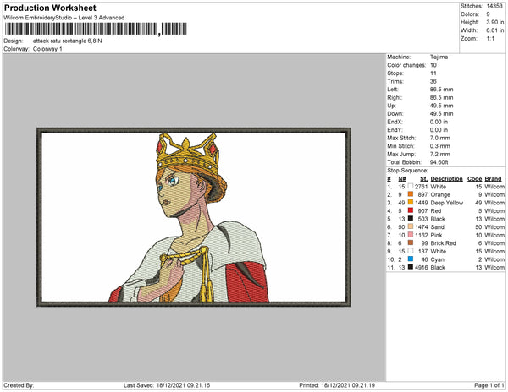Screen dimensions: 508x392
Task: Click the 'Created By:' footer label
Action: pyautogui.click(x=19, y=385)
